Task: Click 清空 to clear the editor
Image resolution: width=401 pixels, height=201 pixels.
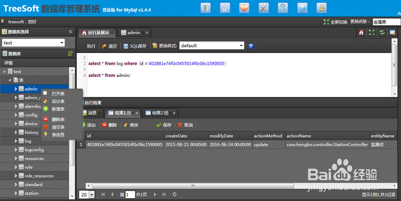Action: tap(109, 46)
